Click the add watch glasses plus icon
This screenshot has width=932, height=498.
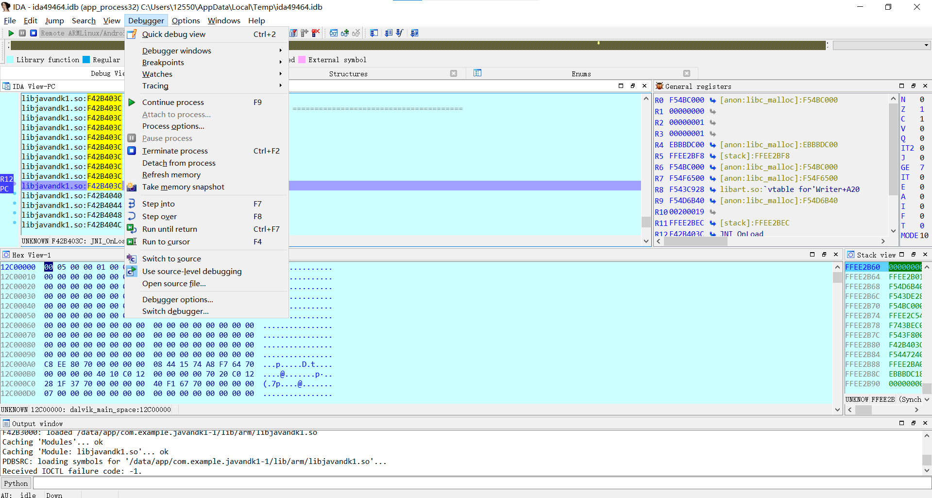[x=345, y=33]
